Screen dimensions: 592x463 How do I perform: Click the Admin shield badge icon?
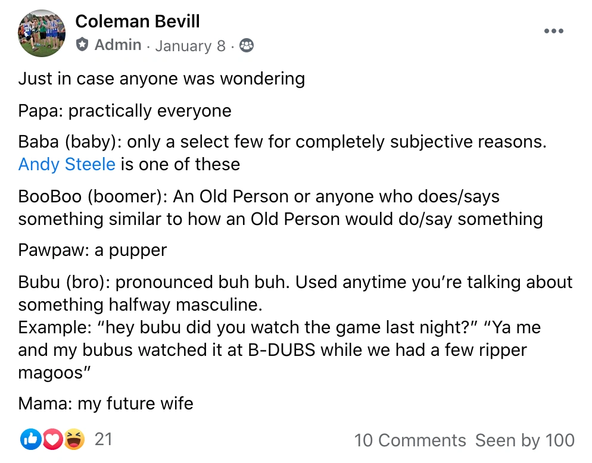tap(82, 45)
